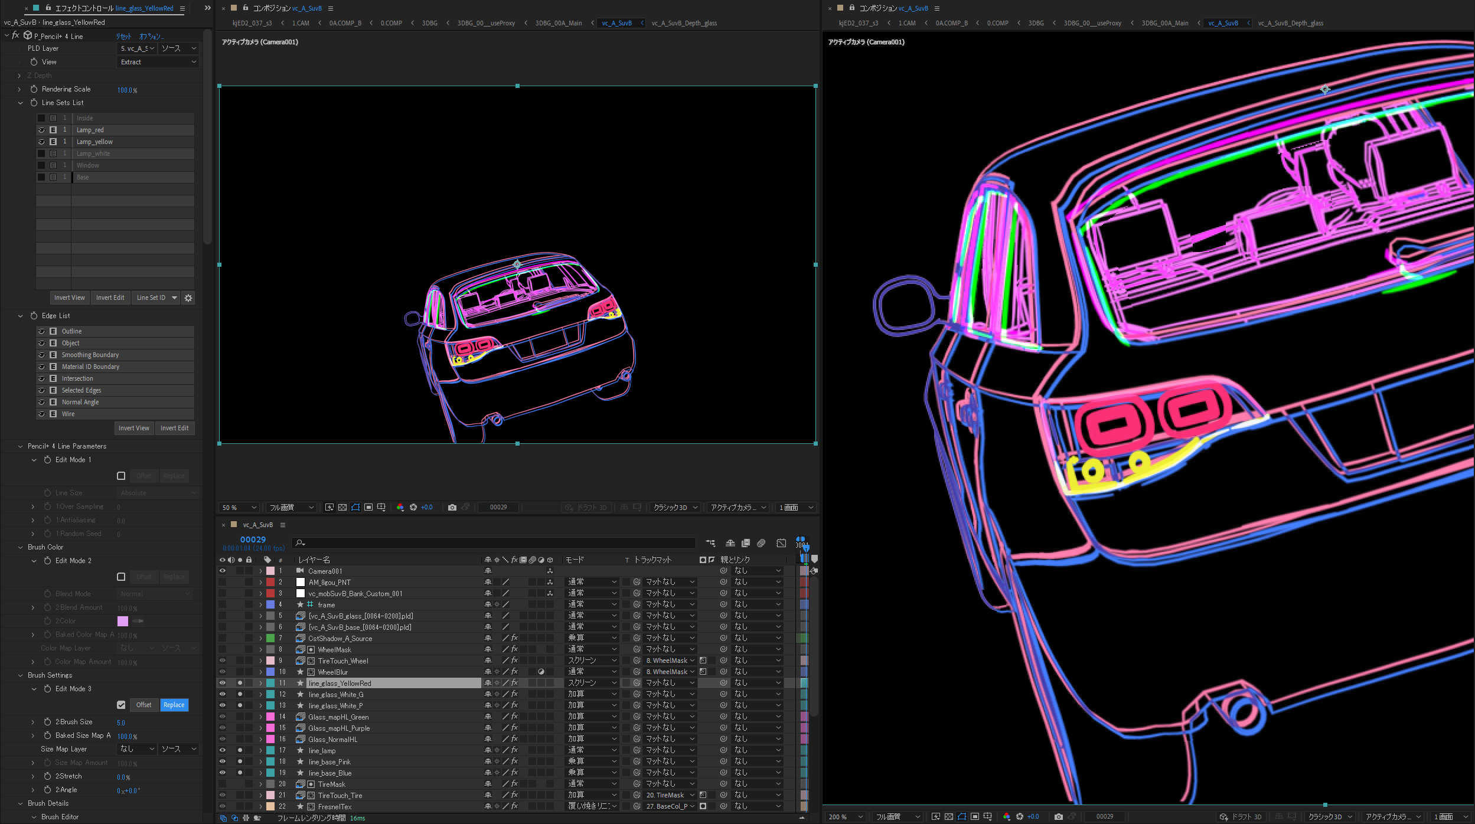Open the mini-flowchart icon in timeline
Screen dimensions: 1475x824
point(710,543)
